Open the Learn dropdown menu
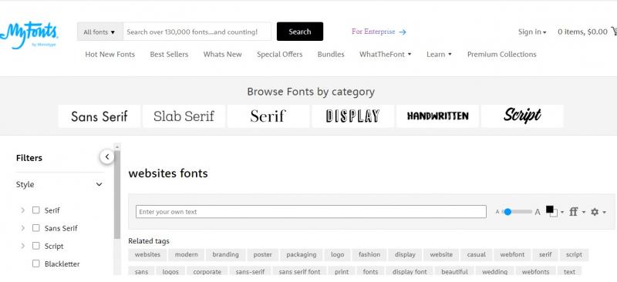617x282 pixels. point(439,54)
